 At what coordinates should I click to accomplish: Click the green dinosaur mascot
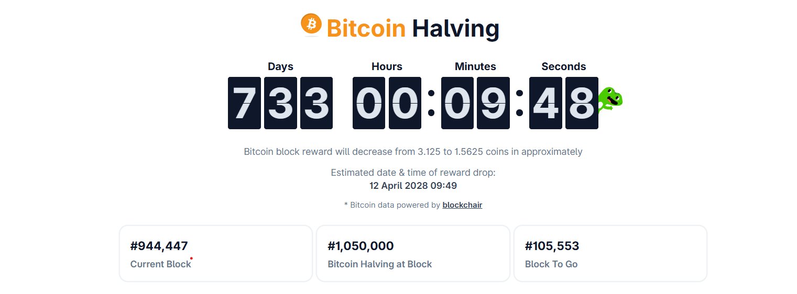pyautogui.click(x=610, y=99)
